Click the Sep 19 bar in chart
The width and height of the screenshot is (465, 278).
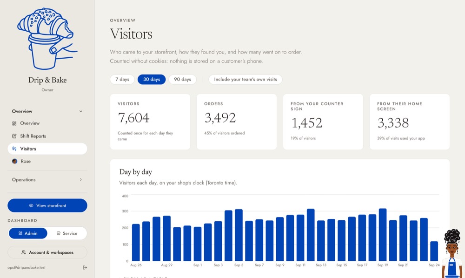pos(383,235)
